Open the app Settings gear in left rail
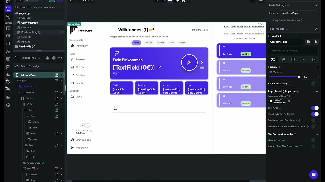This screenshot has width=325, height=182. tap(8, 105)
